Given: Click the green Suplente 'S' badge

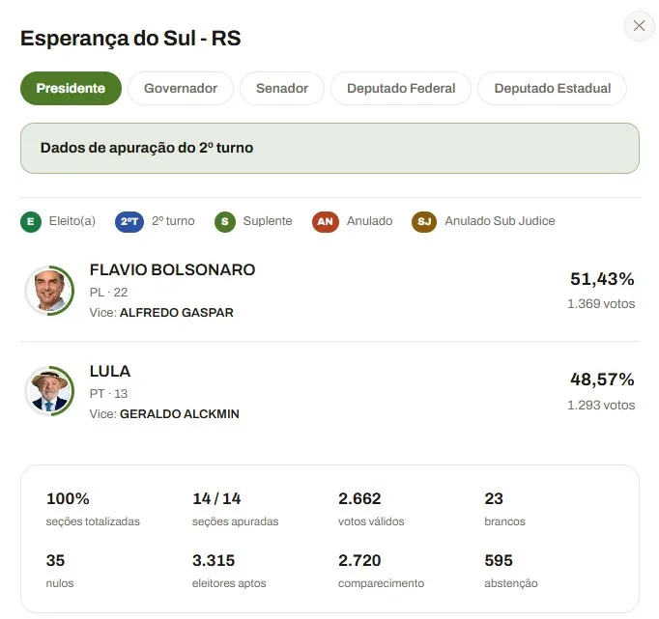Looking at the screenshot, I should click(x=225, y=222).
